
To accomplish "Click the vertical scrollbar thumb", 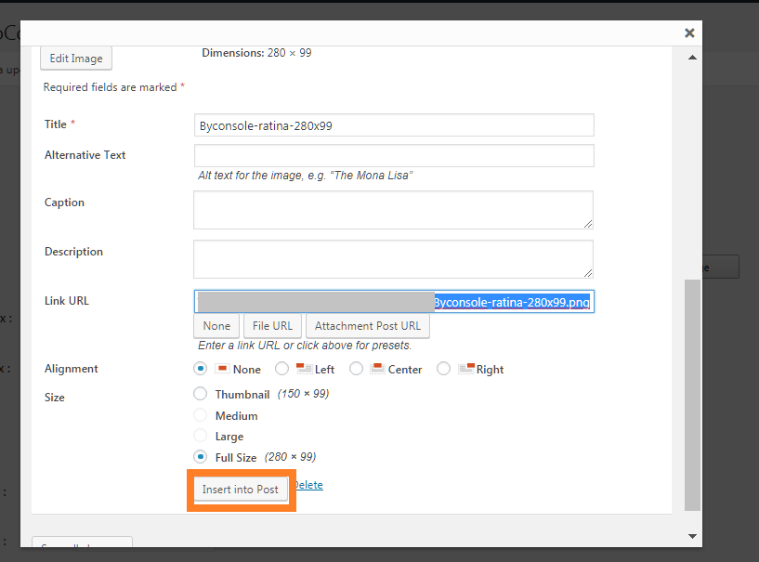I will [693, 395].
